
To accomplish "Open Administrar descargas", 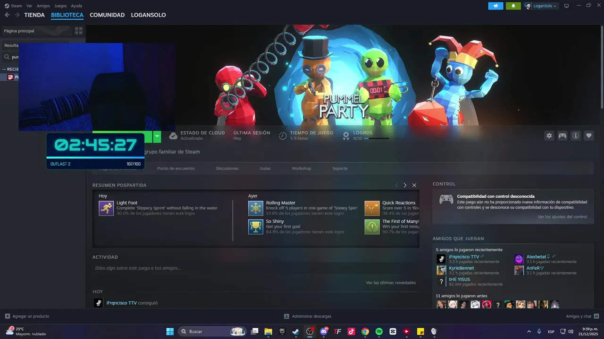I will pyautogui.click(x=308, y=316).
